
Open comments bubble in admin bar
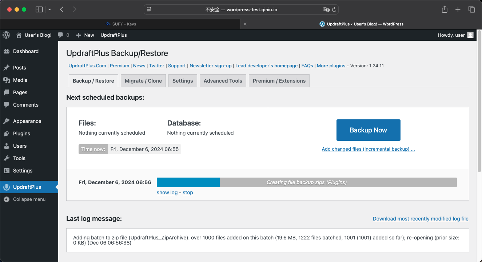coord(63,35)
